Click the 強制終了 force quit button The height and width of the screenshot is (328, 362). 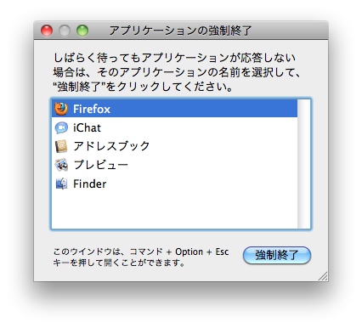277,255
